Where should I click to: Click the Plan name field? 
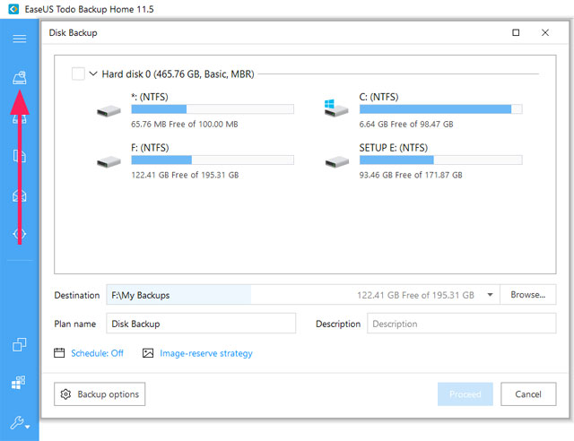201,324
